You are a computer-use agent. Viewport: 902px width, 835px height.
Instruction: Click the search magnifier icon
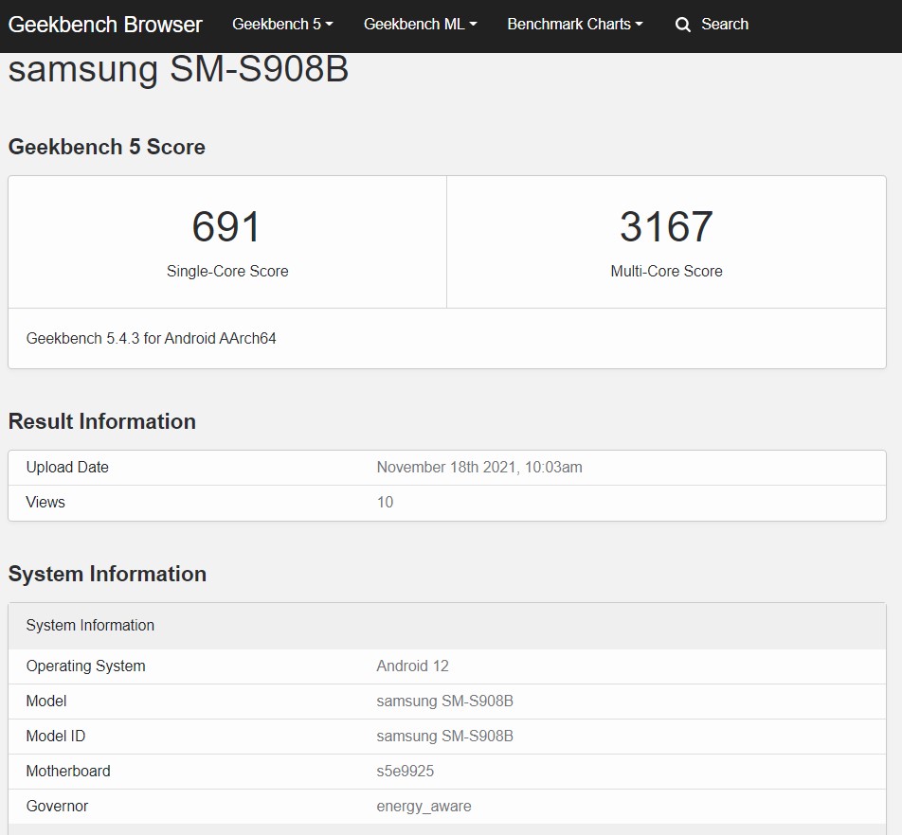pyautogui.click(x=682, y=25)
